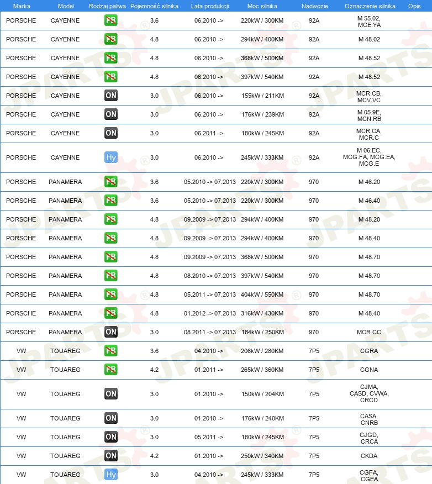Click ON diesel icon in Touareg CKDA row
The height and width of the screenshot is (484, 432).
click(x=111, y=456)
